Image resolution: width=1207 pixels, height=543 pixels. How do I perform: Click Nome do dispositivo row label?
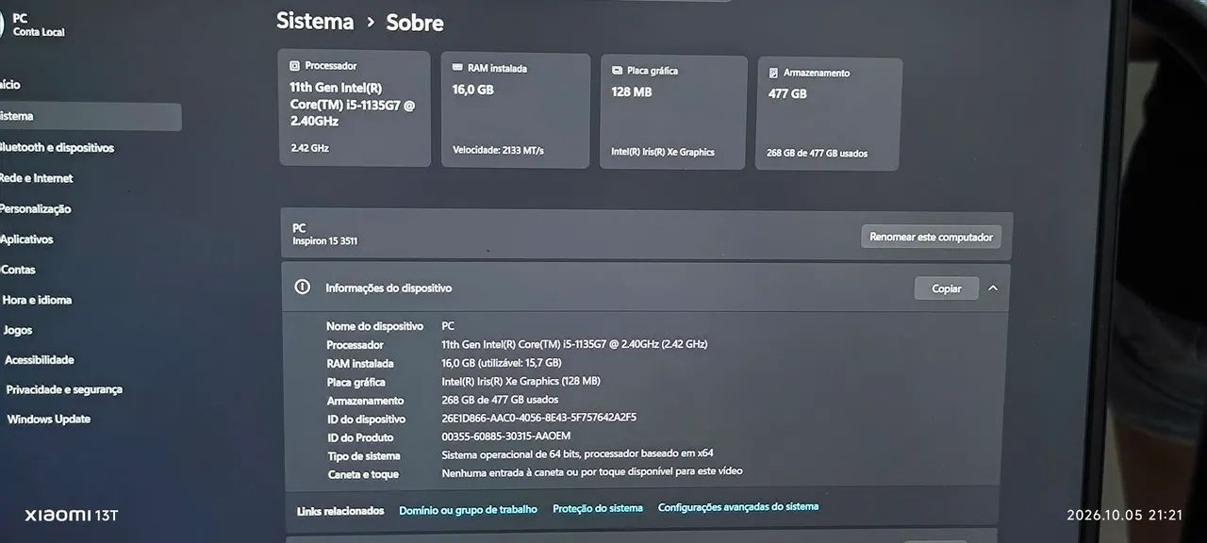[x=375, y=326]
